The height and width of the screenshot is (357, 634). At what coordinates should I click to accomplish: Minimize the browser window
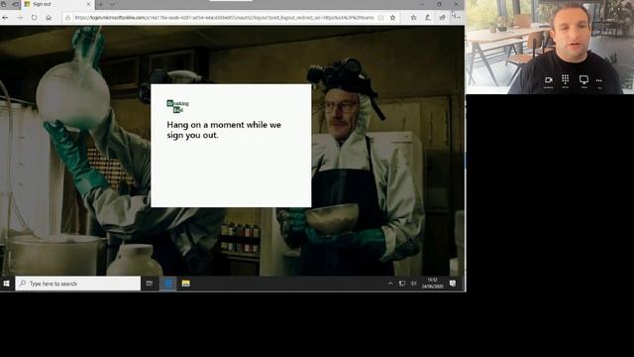[x=422, y=4]
